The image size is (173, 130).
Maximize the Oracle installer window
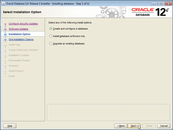coord(161,4)
